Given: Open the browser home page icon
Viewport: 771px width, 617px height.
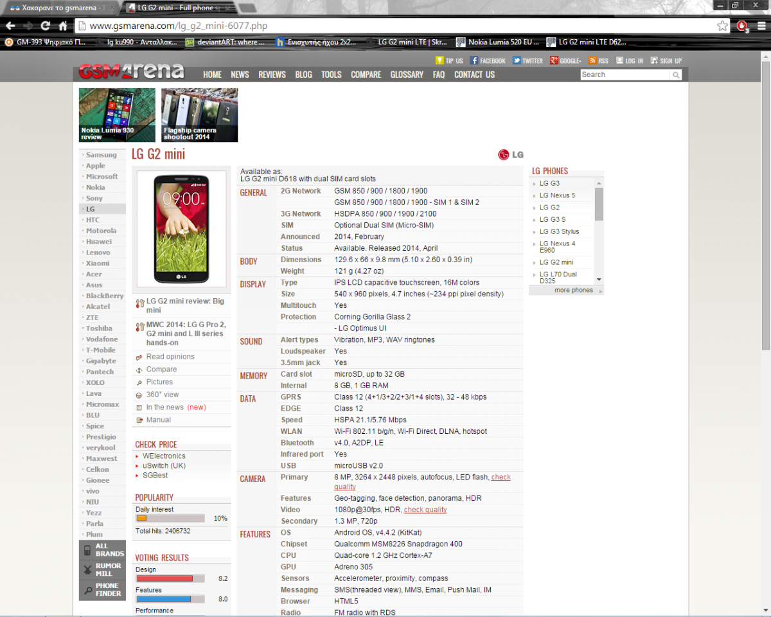Looking at the screenshot, I should pyautogui.click(x=63, y=26).
